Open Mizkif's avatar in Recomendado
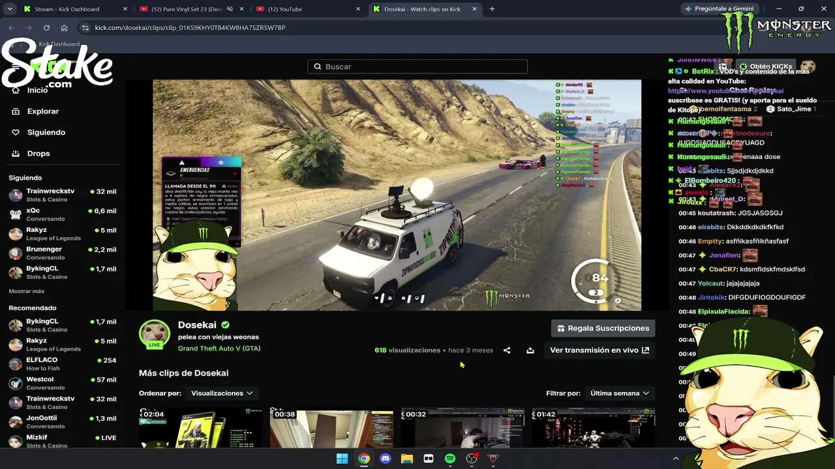The height and width of the screenshot is (469, 835). [x=16, y=442]
